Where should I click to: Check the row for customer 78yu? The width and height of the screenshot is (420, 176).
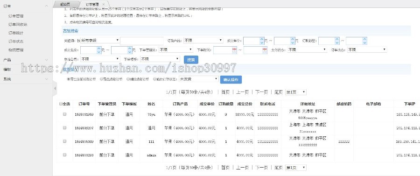(64, 114)
